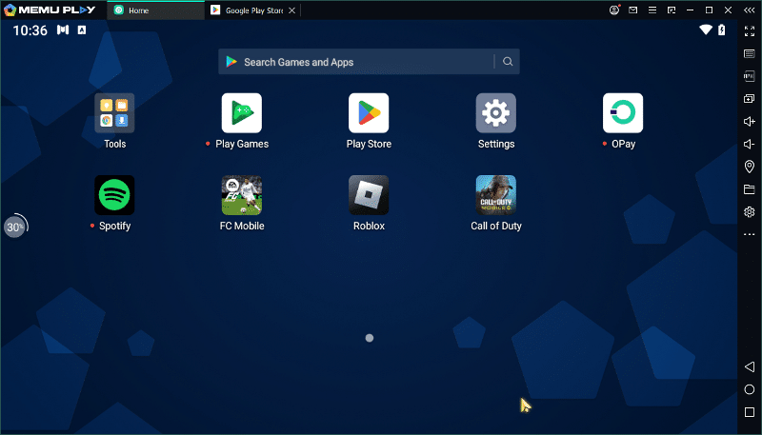The width and height of the screenshot is (762, 435).
Task: Launch the Play Games app
Action: point(242,112)
